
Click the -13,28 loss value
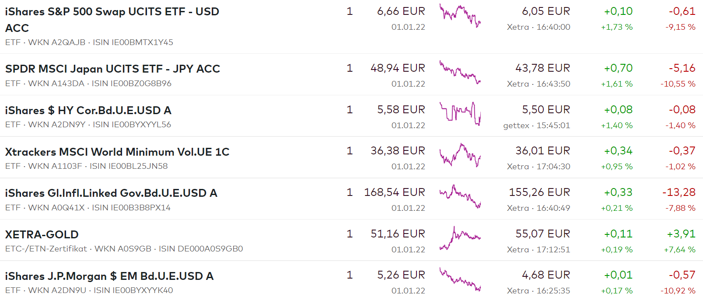679,192
